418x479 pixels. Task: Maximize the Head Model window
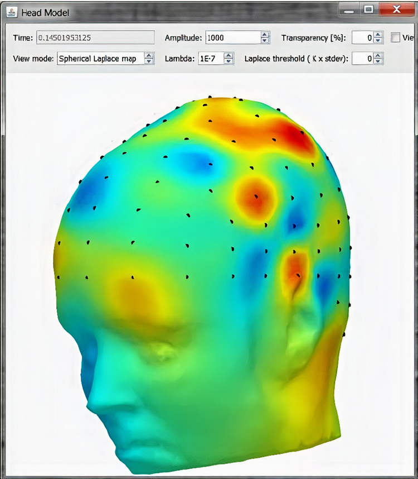(x=368, y=9)
